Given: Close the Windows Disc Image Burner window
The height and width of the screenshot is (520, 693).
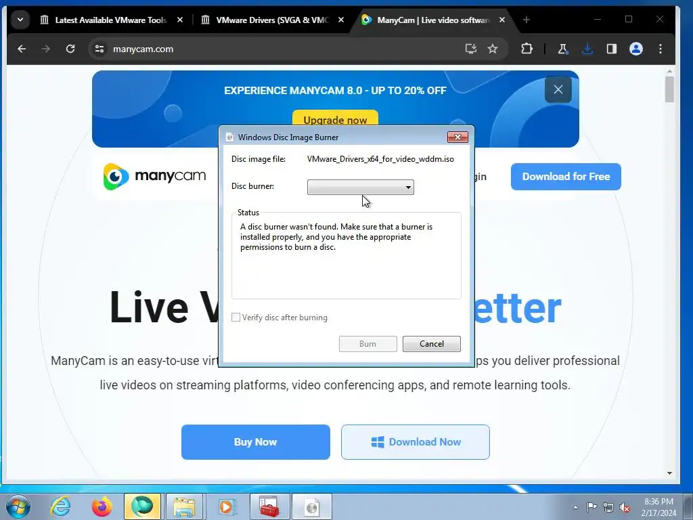Looking at the screenshot, I should [457, 137].
